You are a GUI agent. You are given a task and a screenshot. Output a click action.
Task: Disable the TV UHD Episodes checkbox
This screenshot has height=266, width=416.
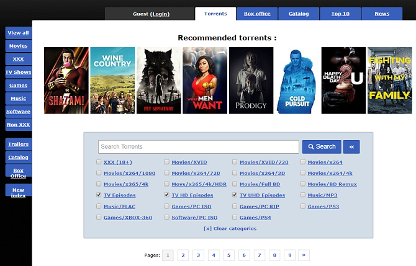[235, 195]
